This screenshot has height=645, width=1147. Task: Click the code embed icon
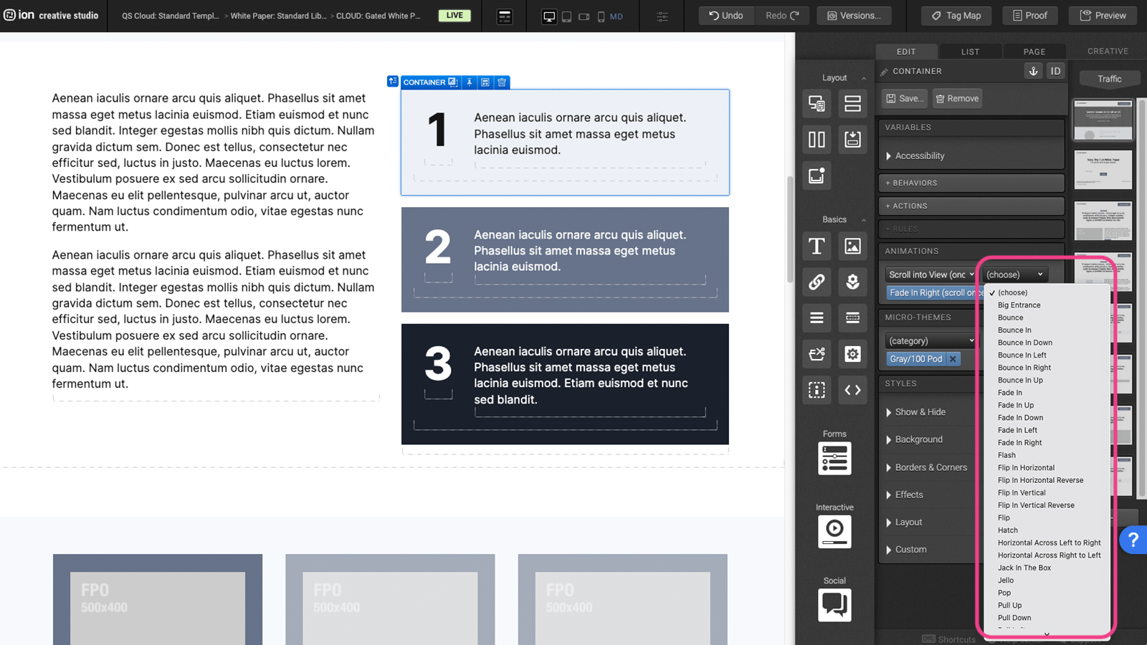(852, 390)
